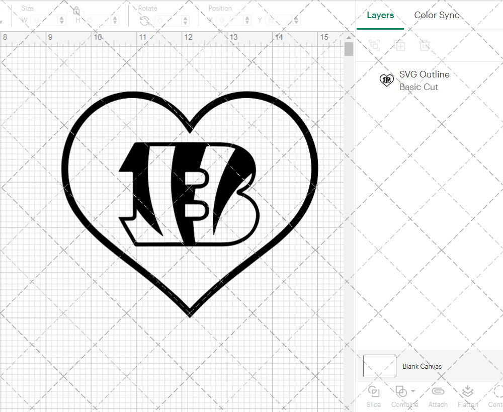503x412 pixels.
Task: Click the Attach paperclip icon
Action: tap(438, 395)
